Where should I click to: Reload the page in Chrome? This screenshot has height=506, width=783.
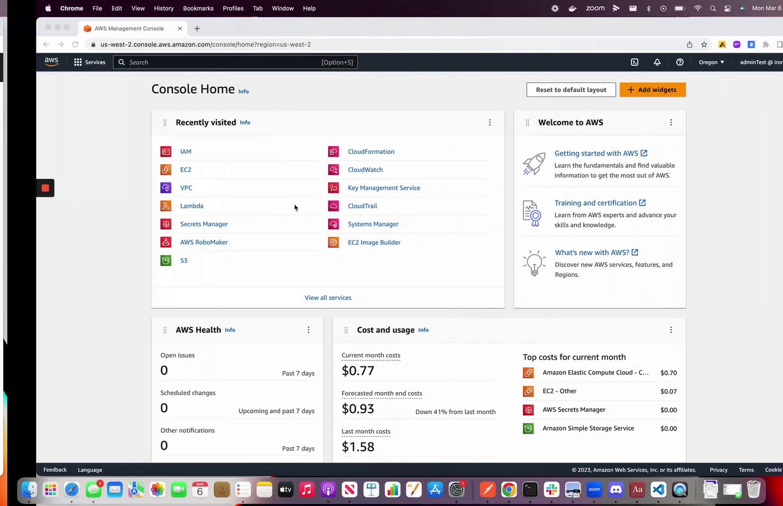click(75, 45)
